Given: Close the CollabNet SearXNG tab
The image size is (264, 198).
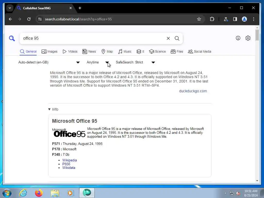Looking at the screenshot, I should [x=71, y=8].
